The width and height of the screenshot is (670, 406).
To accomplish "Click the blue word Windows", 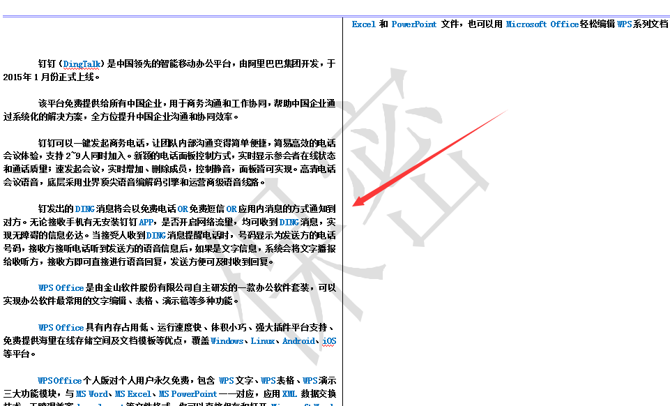I will (227, 341).
